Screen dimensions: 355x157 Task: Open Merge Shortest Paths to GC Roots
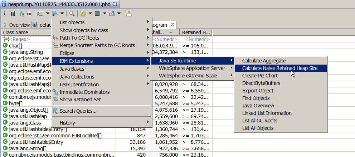click(x=101, y=45)
